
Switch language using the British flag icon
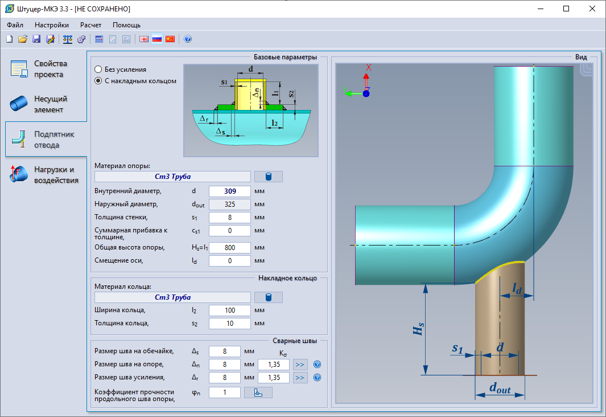(144, 39)
